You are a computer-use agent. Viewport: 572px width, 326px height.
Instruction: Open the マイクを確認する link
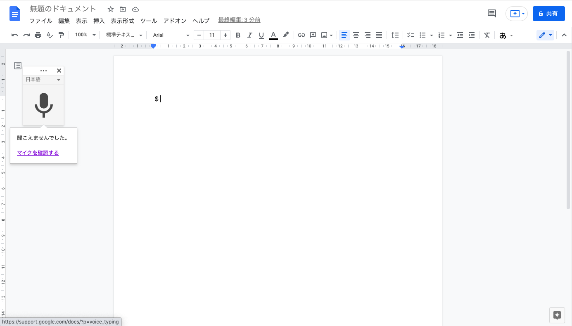[x=38, y=153]
